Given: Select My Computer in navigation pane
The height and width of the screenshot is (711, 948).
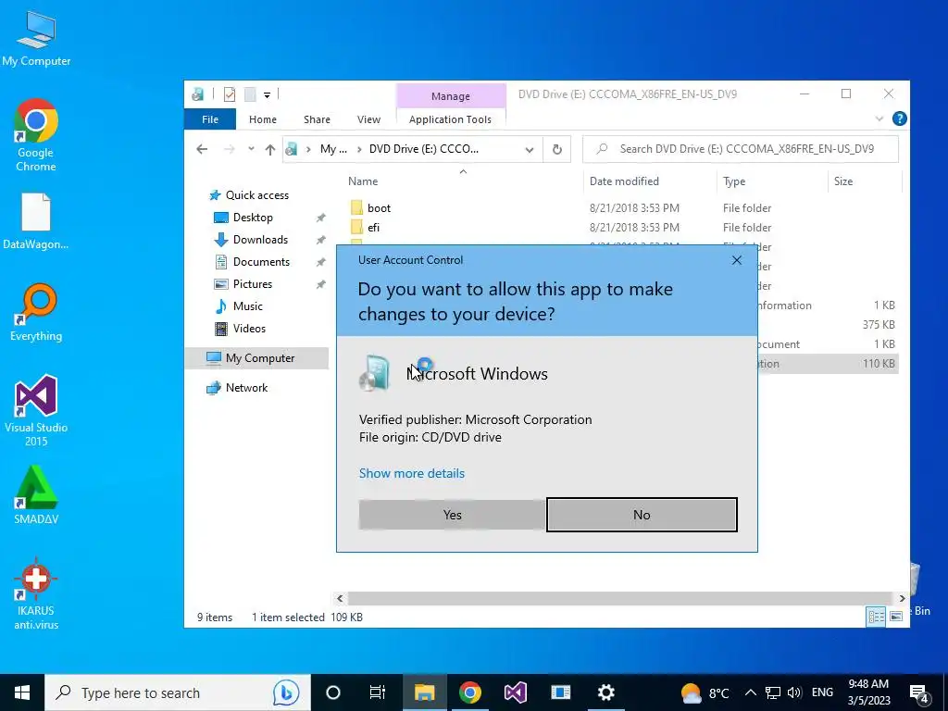Looking at the screenshot, I should (257, 358).
